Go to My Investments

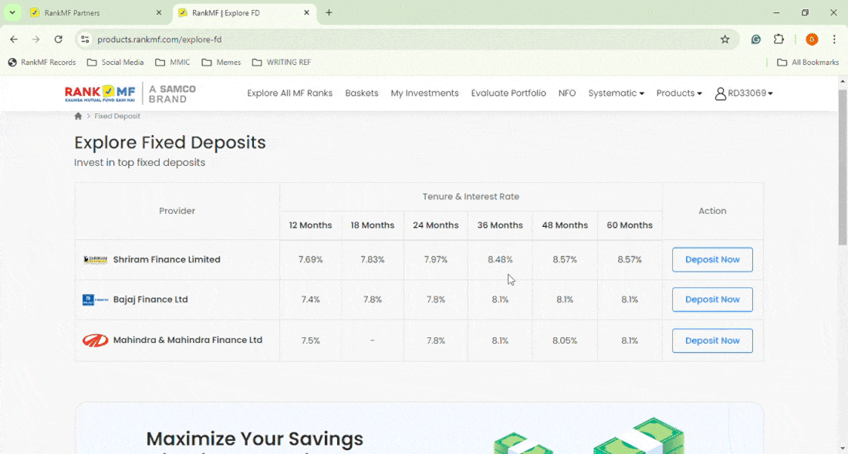(x=424, y=93)
